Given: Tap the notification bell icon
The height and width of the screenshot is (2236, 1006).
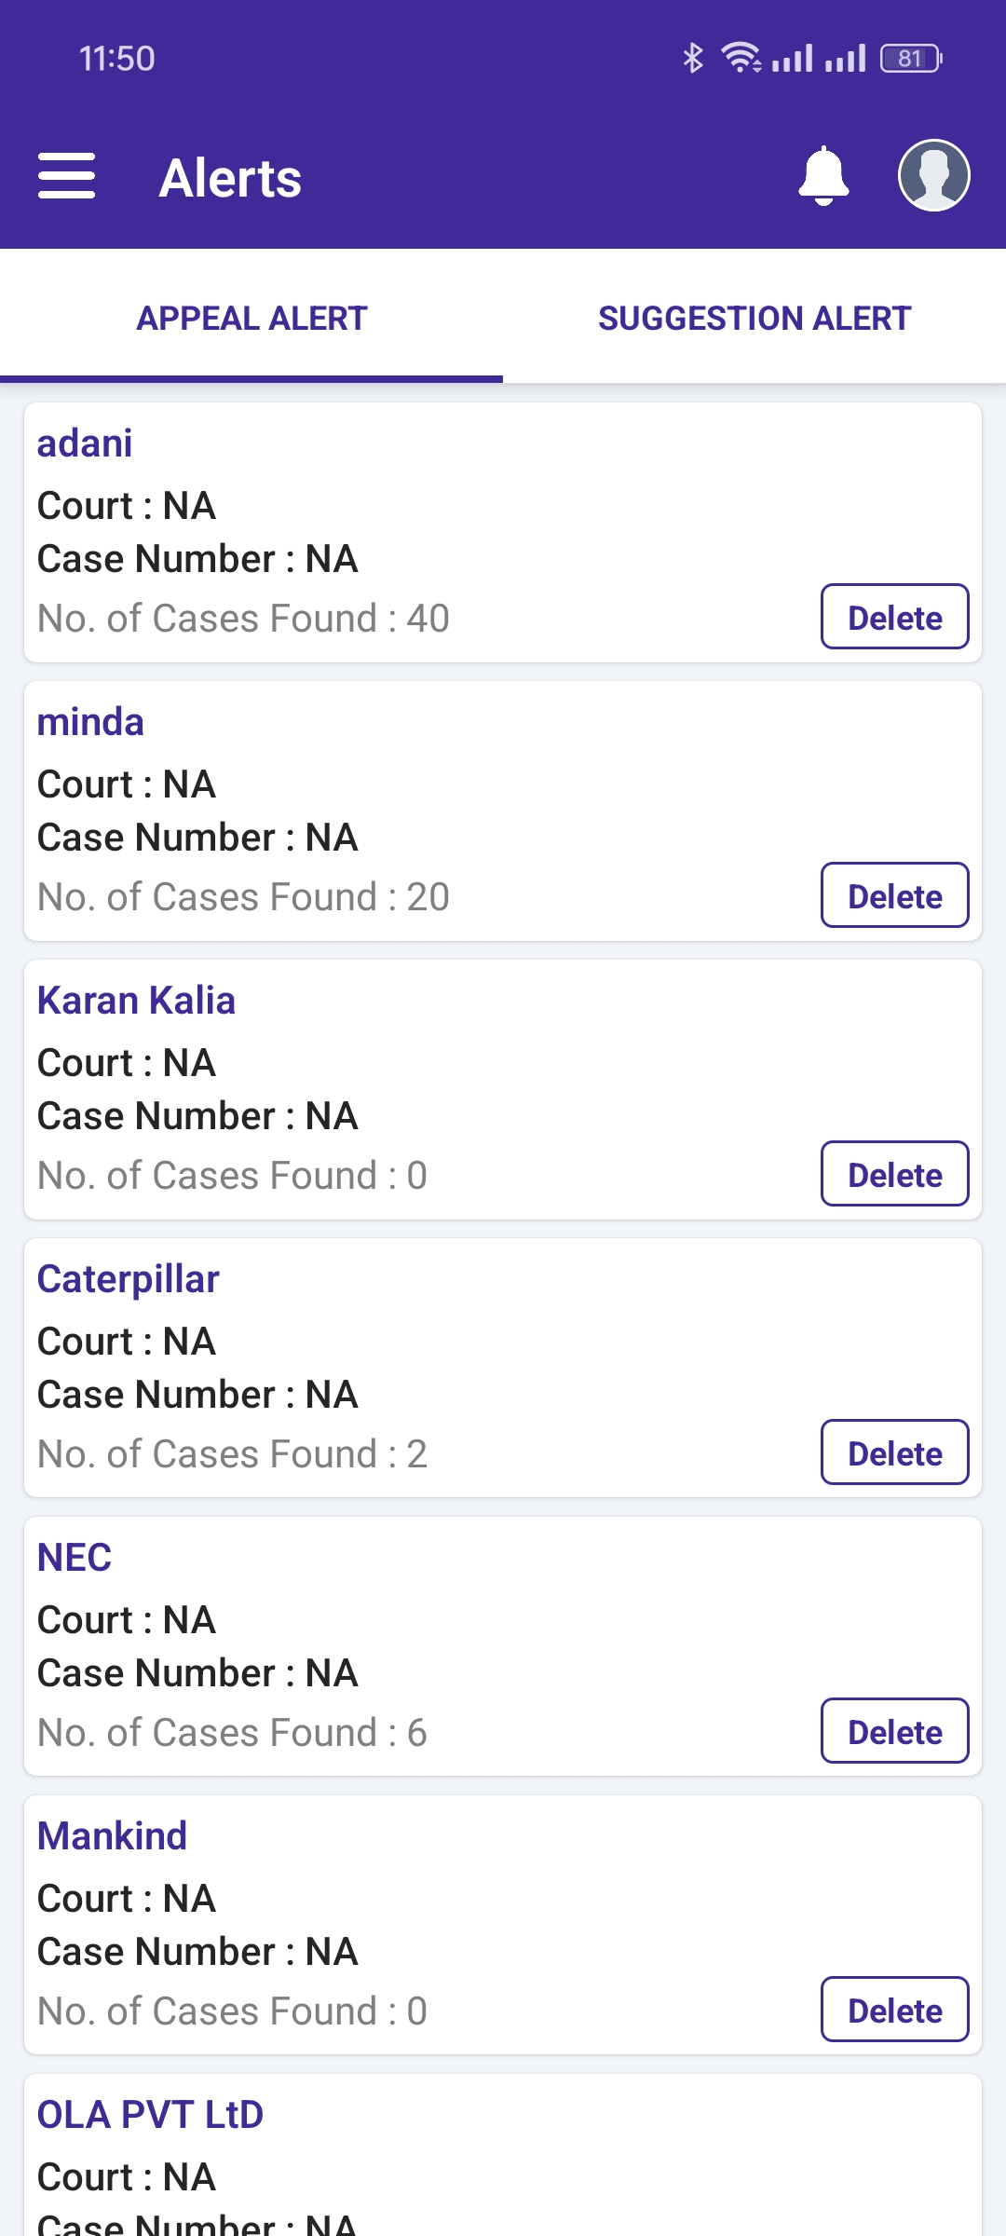Looking at the screenshot, I should pyautogui.click(x=823, y=176).
